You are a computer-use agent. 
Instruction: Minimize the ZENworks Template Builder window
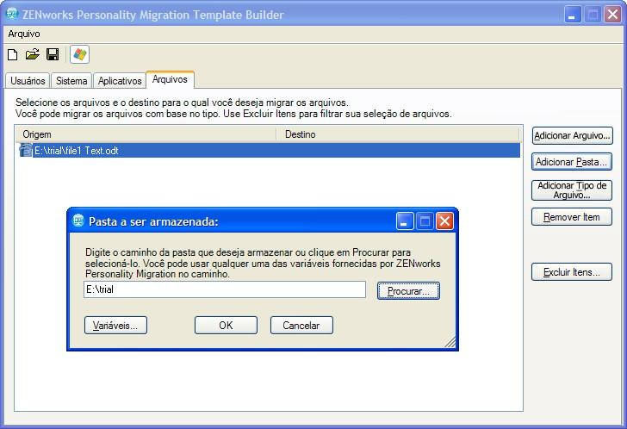tap(573, 15)
